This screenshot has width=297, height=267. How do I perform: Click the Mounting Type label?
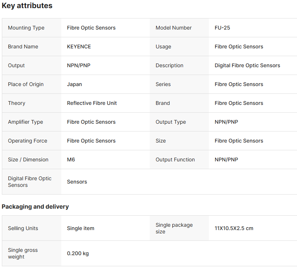click(26, 28)
